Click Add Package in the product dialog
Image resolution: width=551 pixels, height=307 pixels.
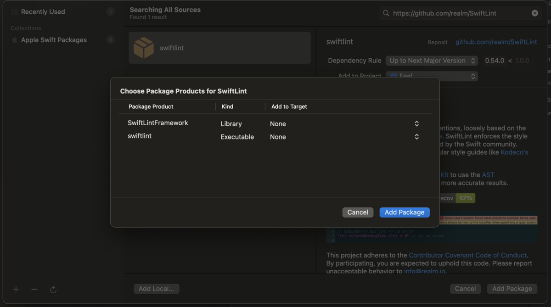[x=405, y=212]
